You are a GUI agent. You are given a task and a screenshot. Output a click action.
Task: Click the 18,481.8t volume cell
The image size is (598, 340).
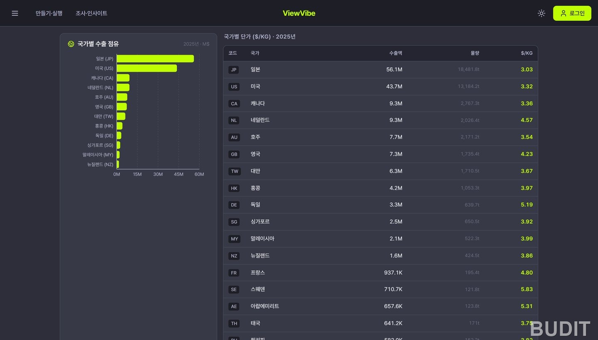pyautogui.click(x=468, y=70)
